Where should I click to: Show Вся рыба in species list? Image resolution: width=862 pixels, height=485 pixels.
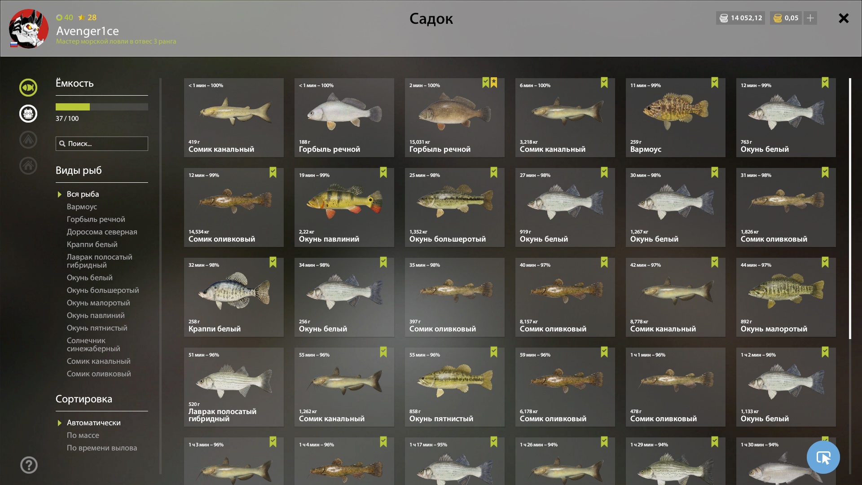[83, 194]
